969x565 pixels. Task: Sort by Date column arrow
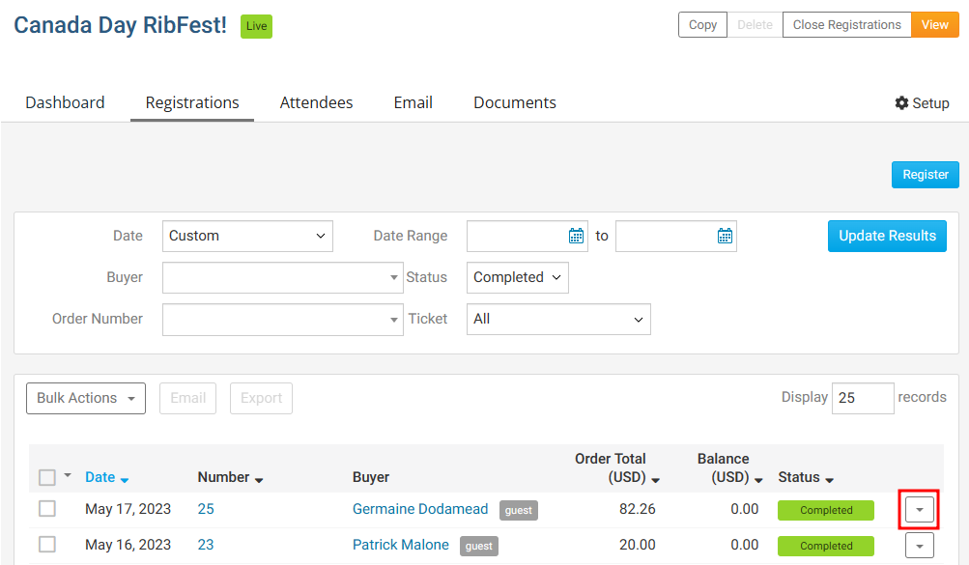click(x=125, y=479)
